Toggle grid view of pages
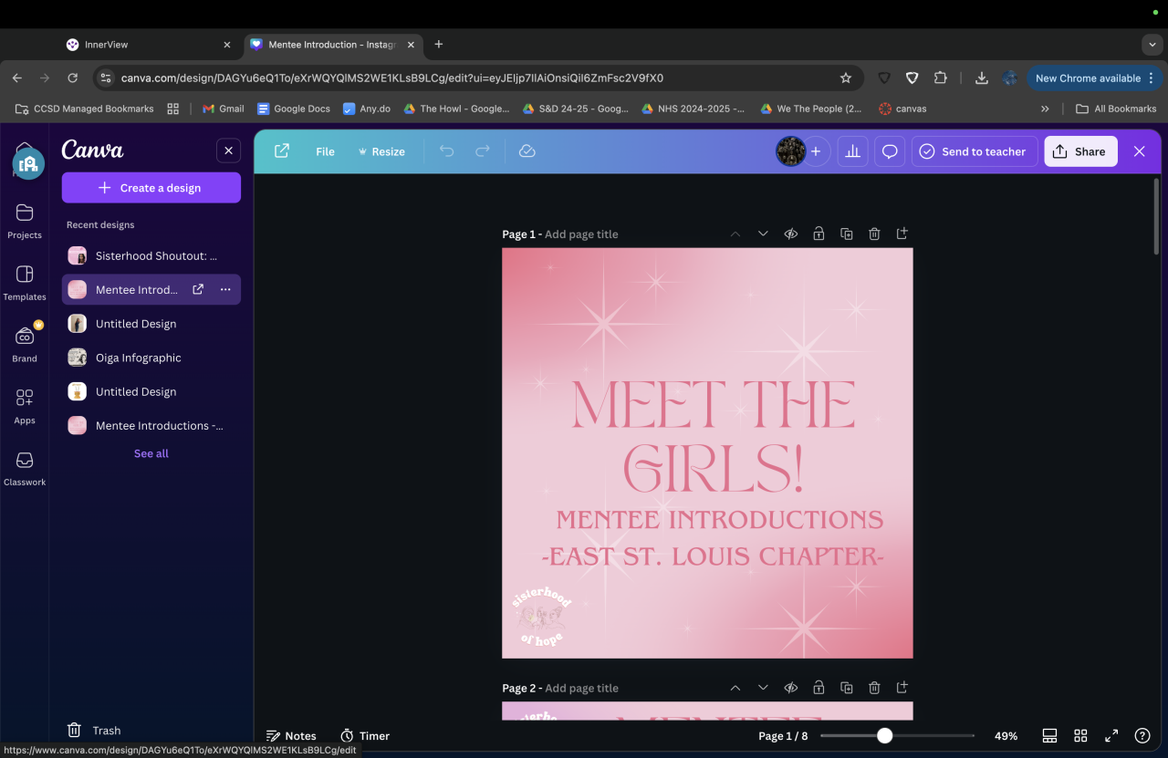 click(x=1080, y=736)
